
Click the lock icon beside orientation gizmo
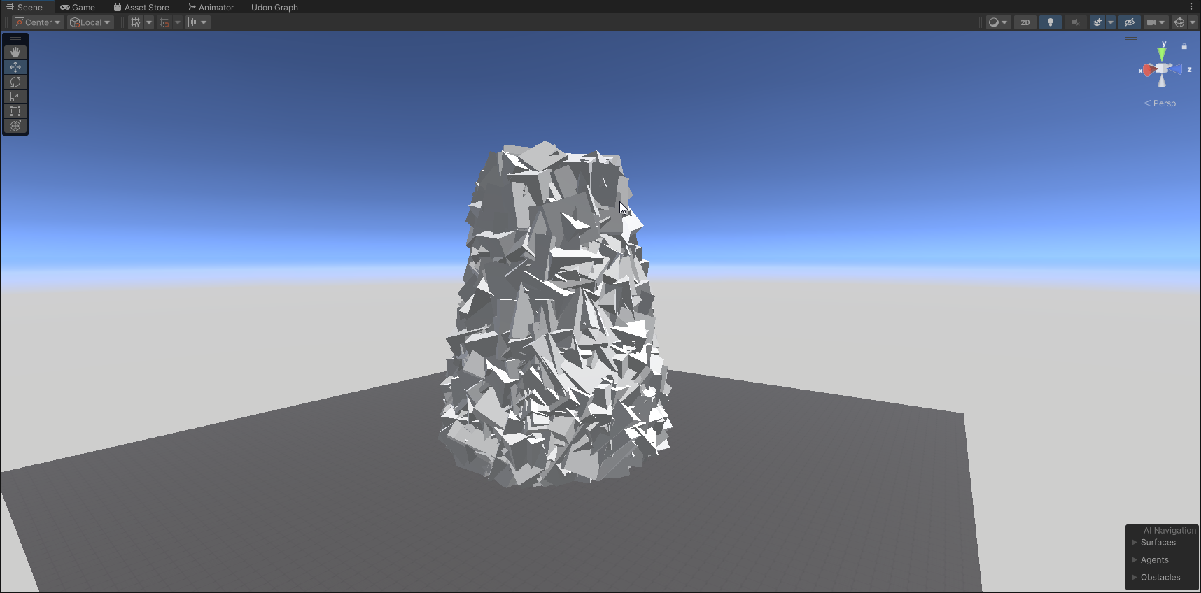click(1184, 47)
